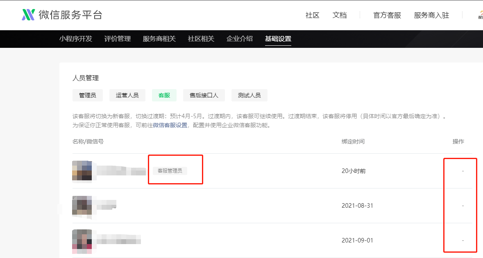
Task: Switch to the 售后接口人 tab
Action: (204, 95)
